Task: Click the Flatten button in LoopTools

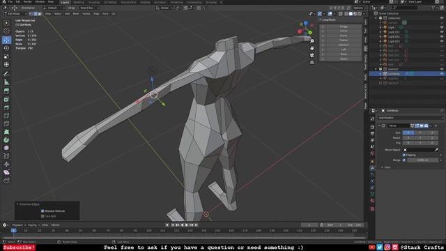Action: point(344,40)
